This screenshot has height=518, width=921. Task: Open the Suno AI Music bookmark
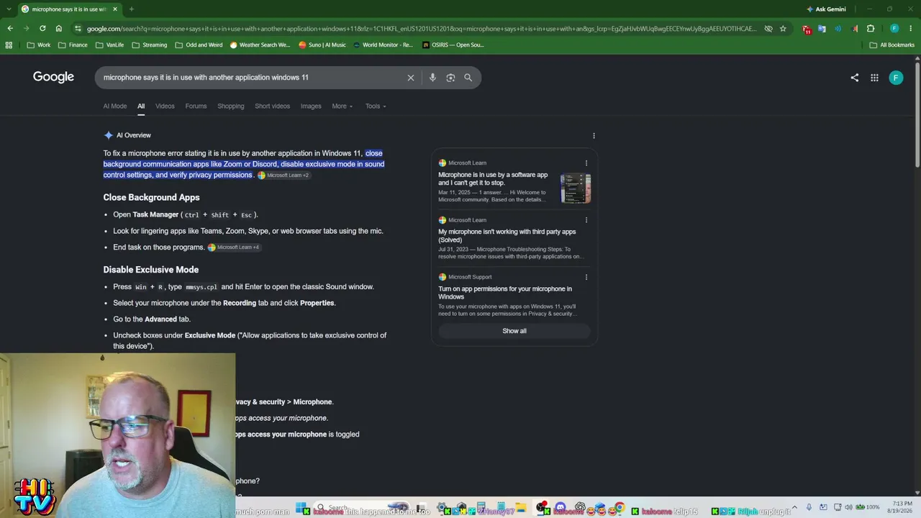point(322,45)
